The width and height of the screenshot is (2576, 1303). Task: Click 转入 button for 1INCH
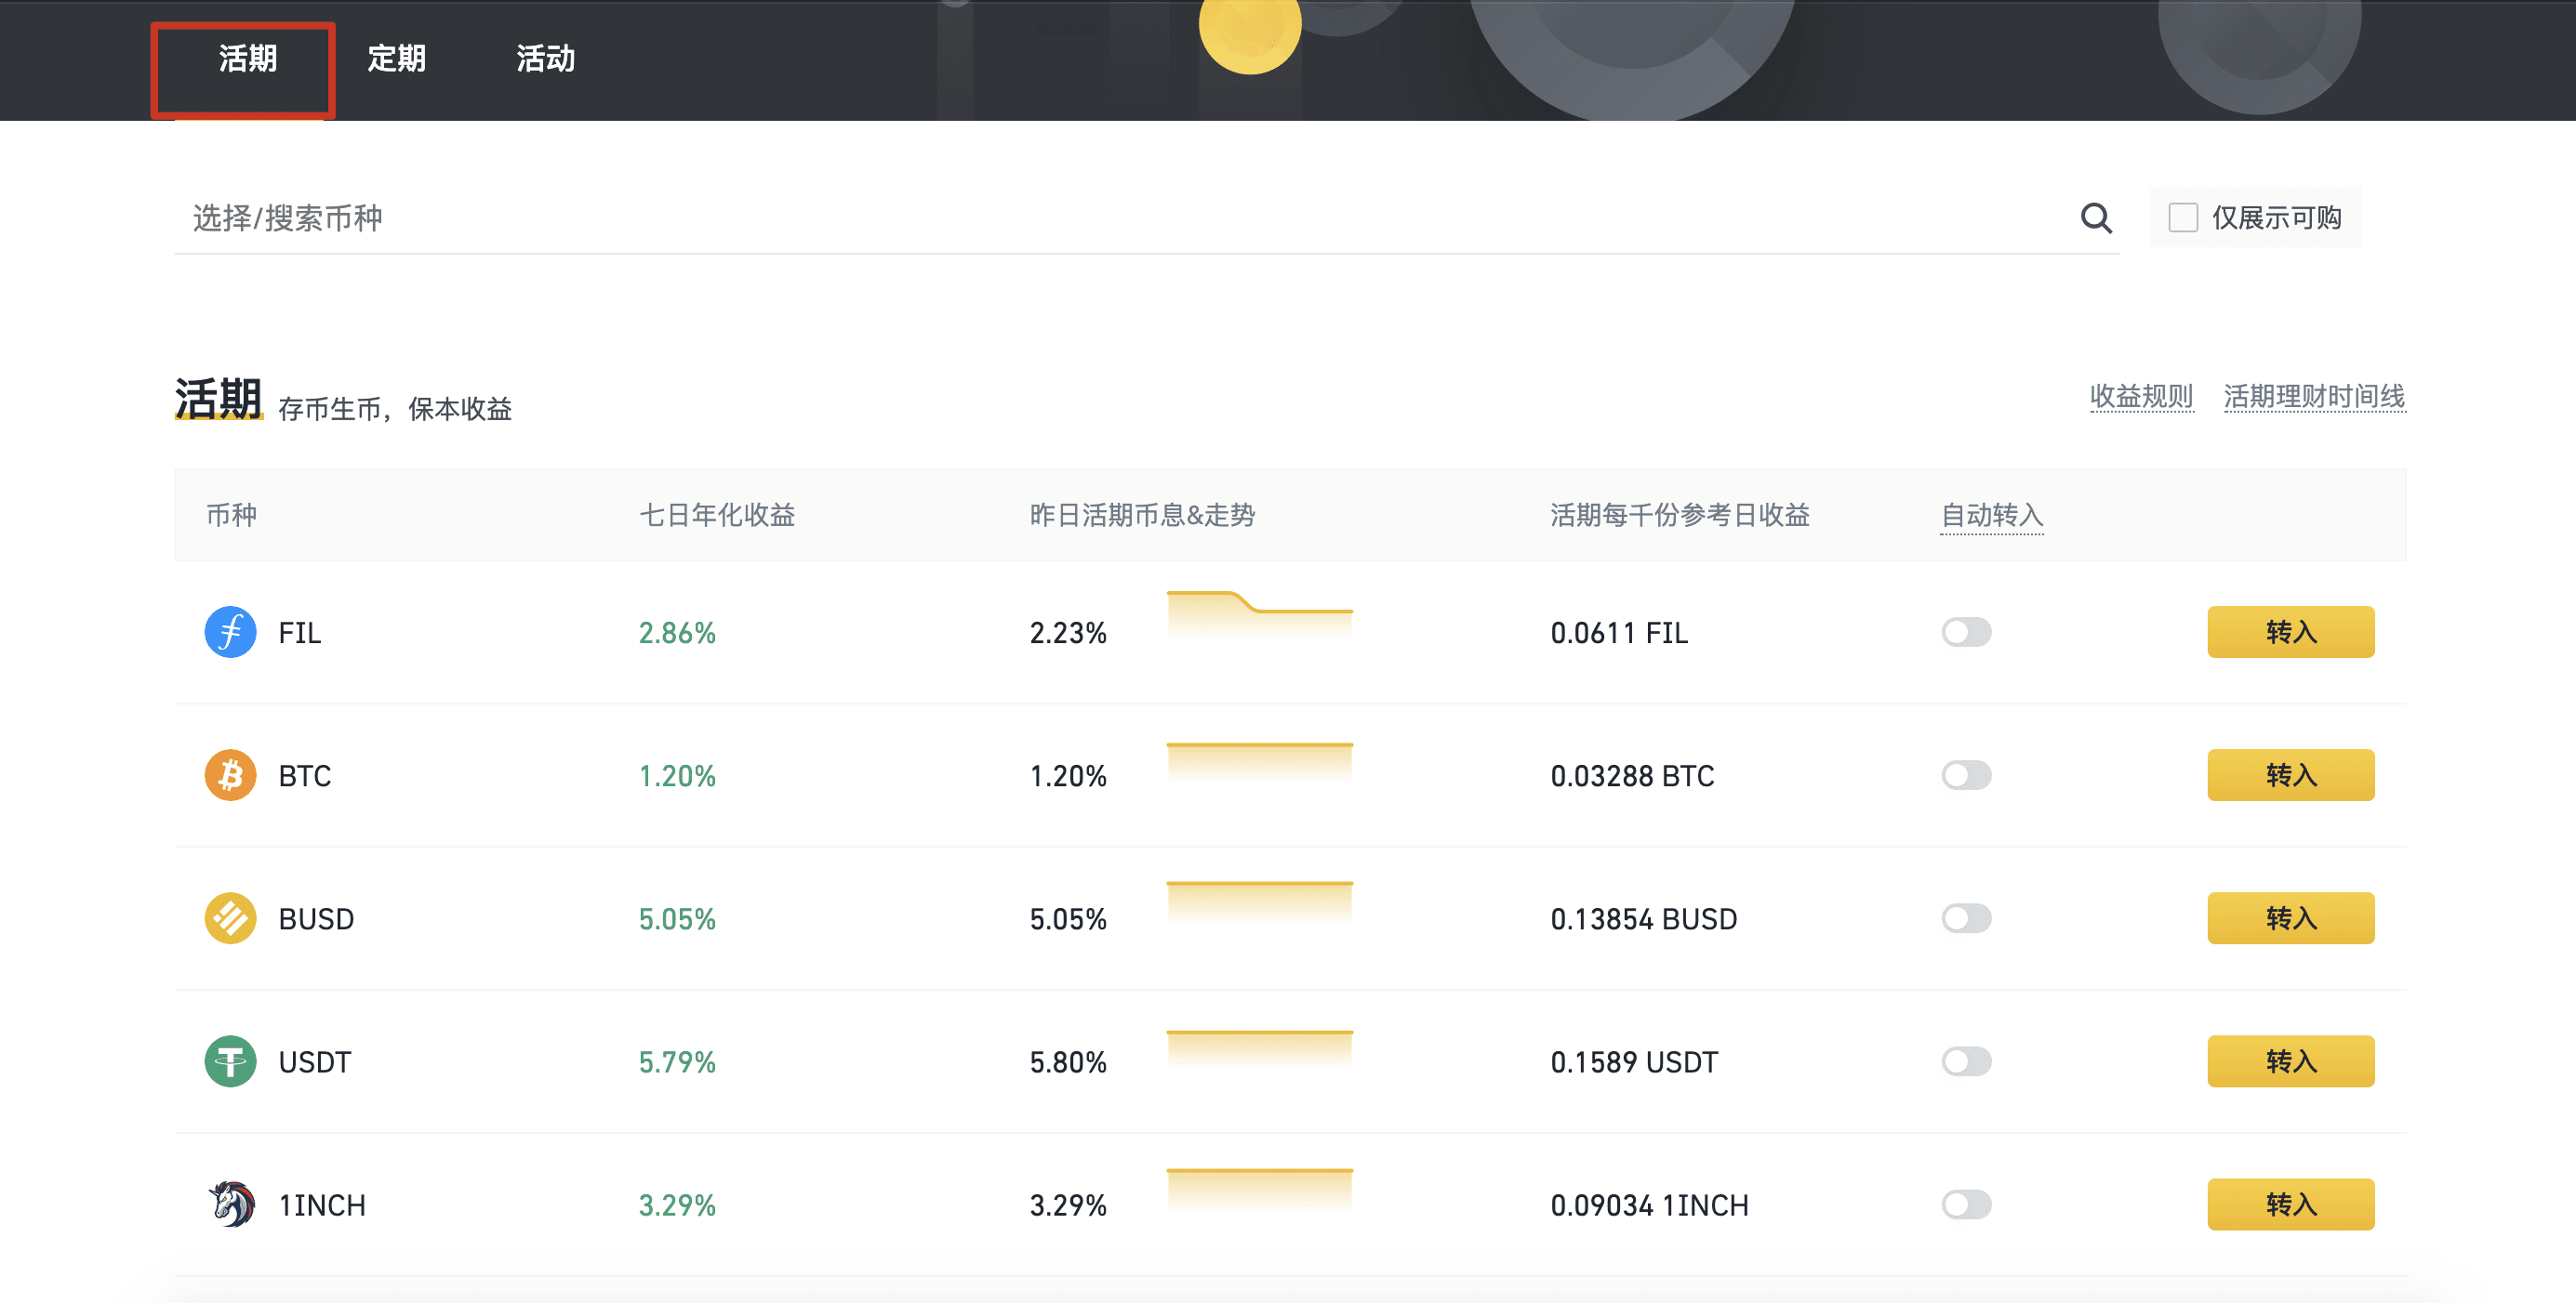coord(2290,1204)
